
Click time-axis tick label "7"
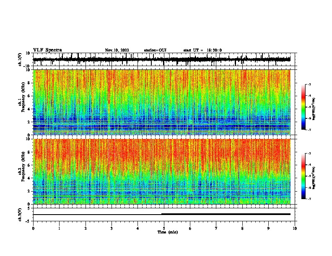pos(216,228)
